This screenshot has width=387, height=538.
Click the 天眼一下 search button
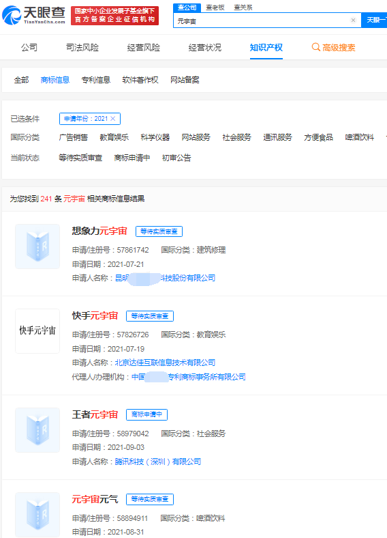click(x=374, y=20)
